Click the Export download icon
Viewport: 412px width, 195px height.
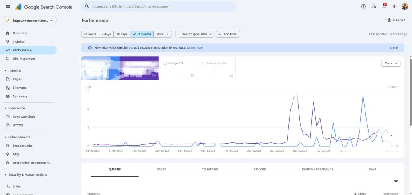pos(389,20)
